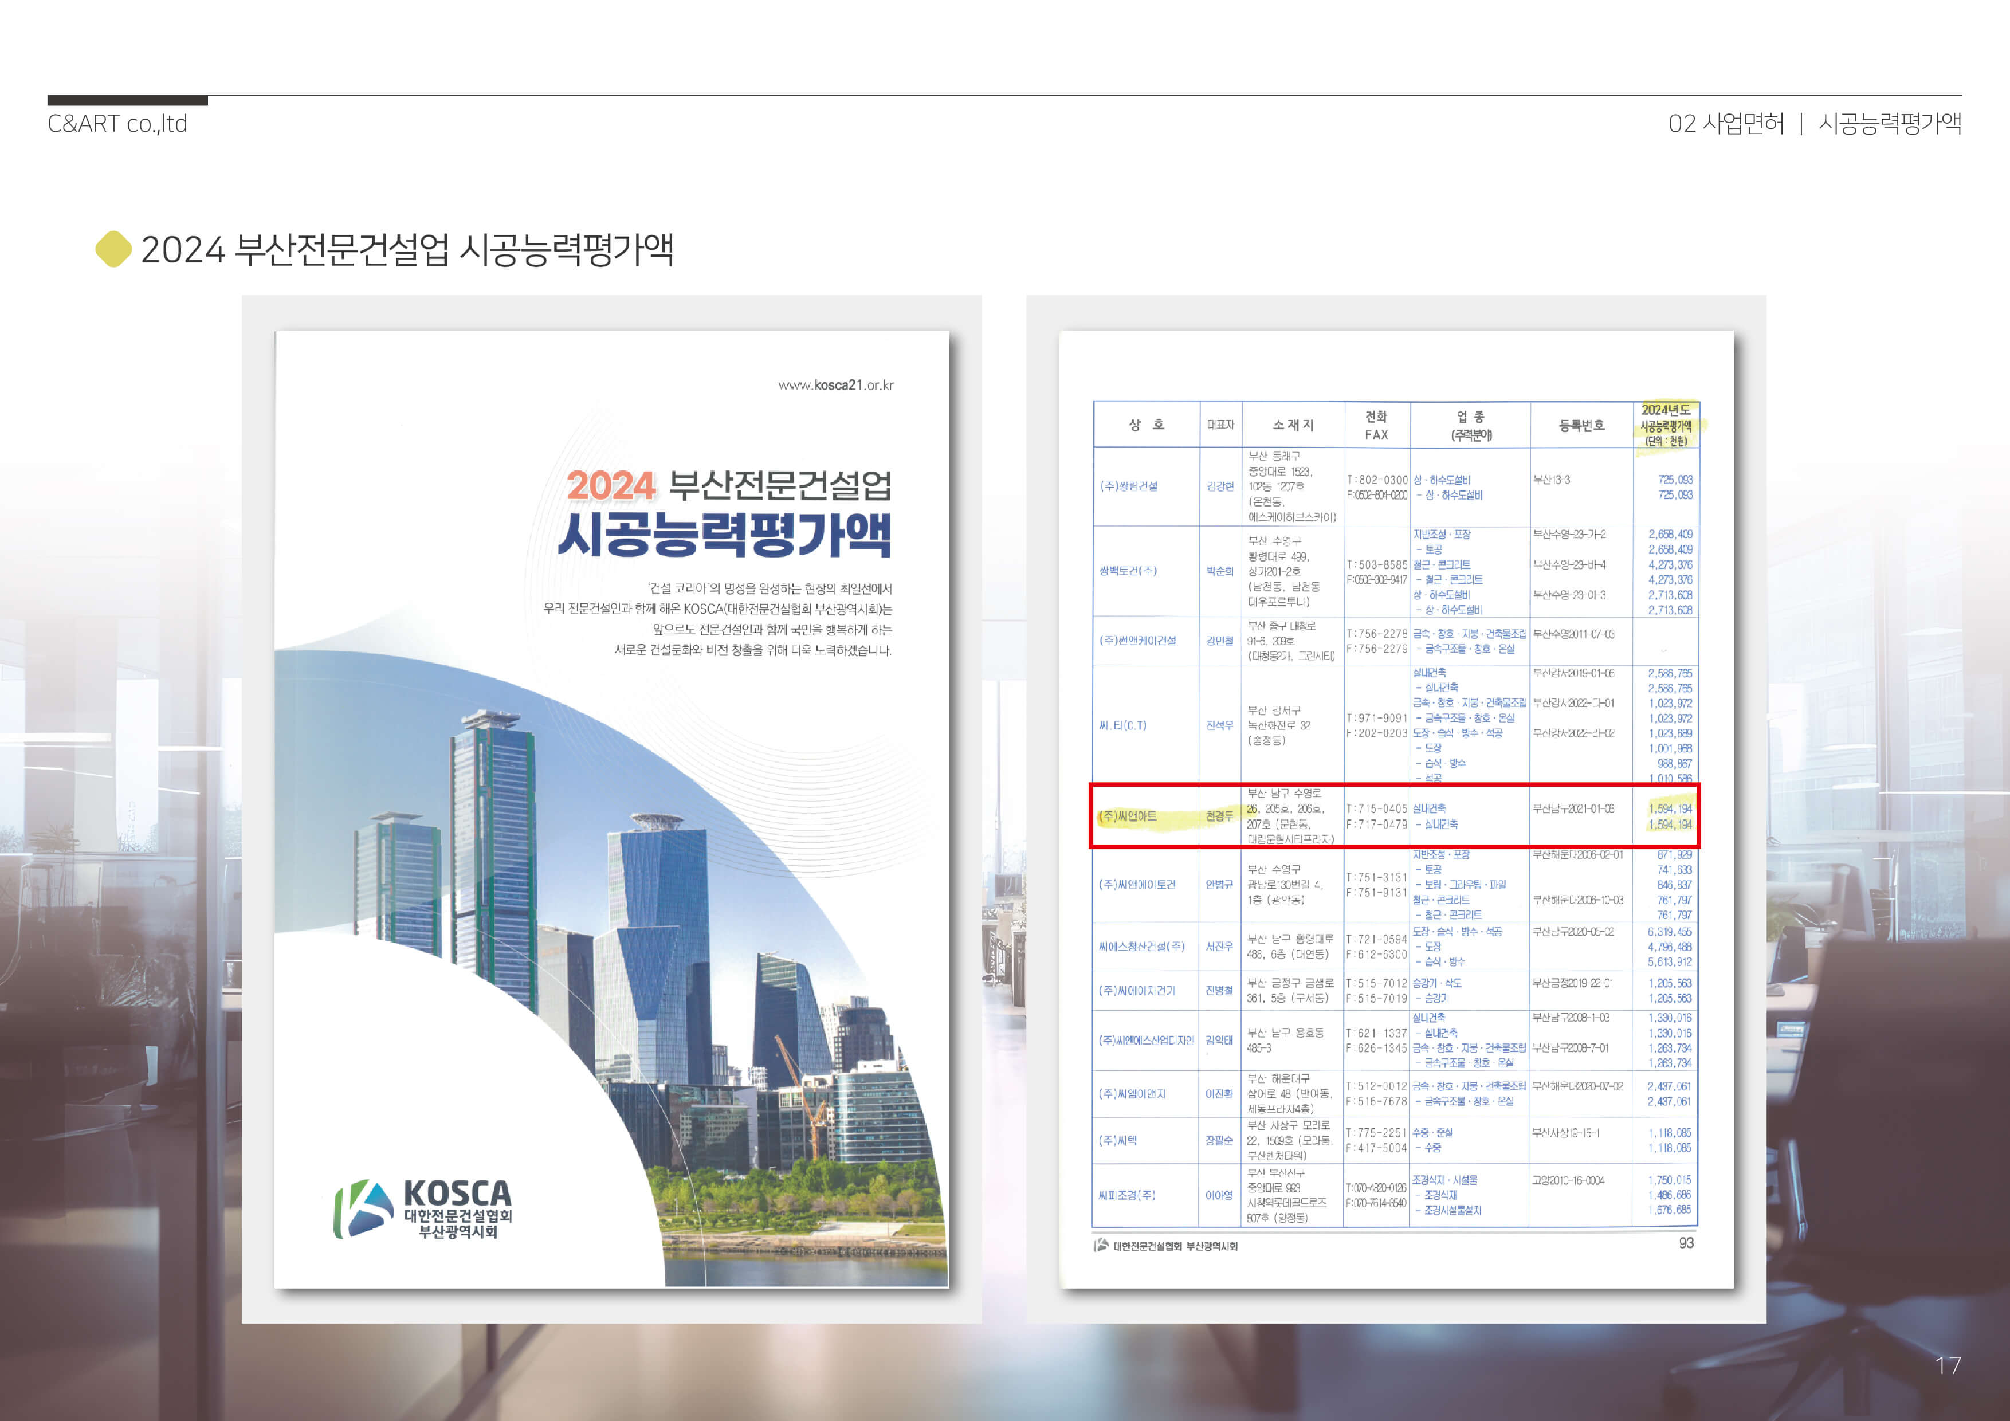Click registration number '부산남구2021-01-08'
2010x1421 pixels.
point(1574,809)
